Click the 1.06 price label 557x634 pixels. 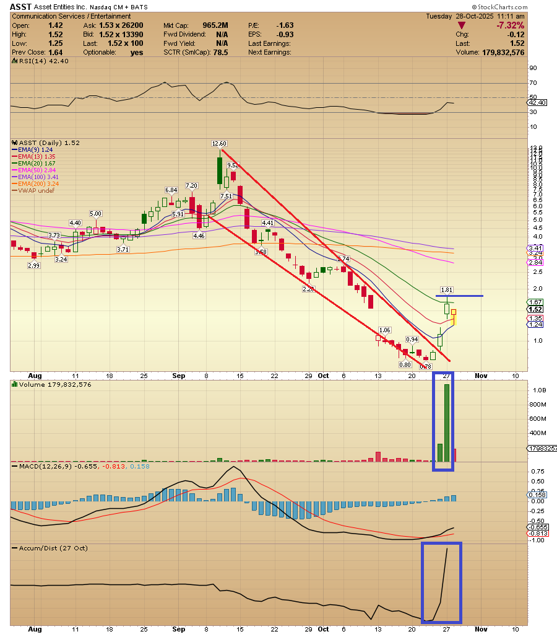[x=385, y=330]
